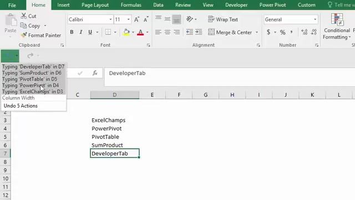Viewport: 355px width, 200px height.
Task: Open Font settings dialog launcher
Action: point(149,46)
